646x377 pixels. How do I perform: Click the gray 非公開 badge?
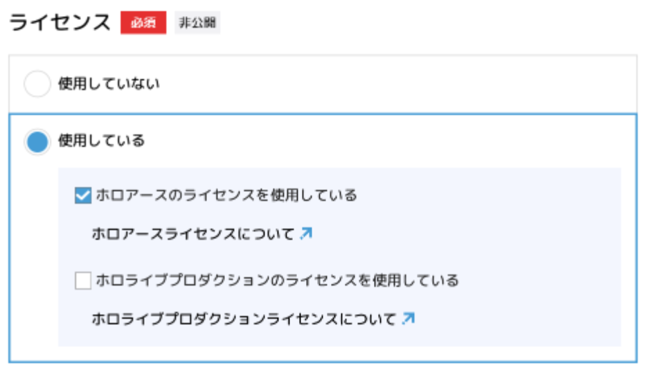click(197, 23)
